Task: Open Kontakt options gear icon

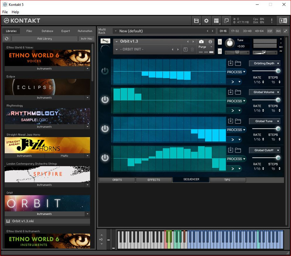Action: [x=206, y=21]
